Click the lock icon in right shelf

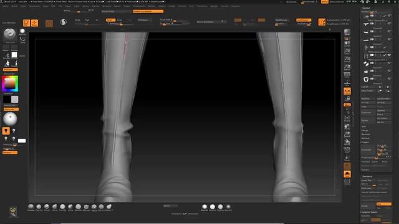[x=347, y=98]
